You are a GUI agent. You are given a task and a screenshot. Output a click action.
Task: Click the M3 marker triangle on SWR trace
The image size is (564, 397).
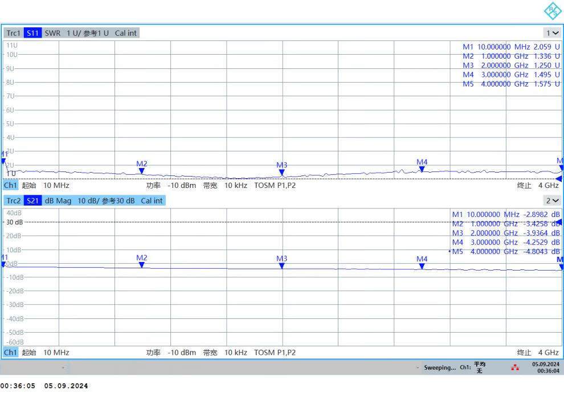point(281,173)
